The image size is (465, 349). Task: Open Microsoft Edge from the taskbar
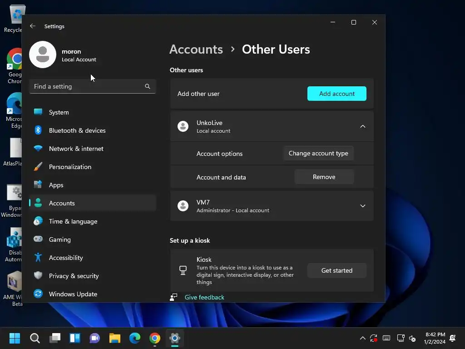click(134, 338)
